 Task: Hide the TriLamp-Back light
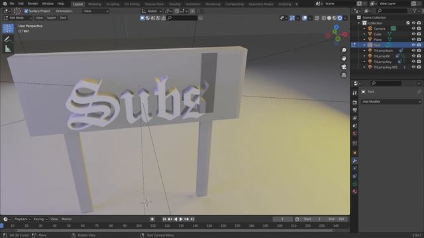pyautogui.click(x=413, y=50)
